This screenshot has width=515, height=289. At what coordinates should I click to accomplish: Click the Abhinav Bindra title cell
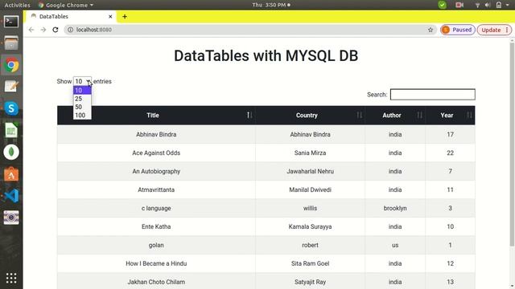click(x=156, y=134)
